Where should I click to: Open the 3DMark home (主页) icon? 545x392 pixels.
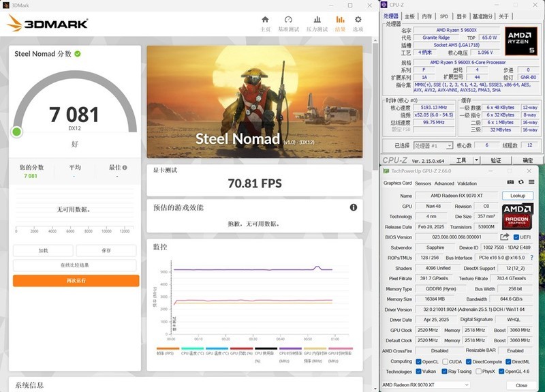265,20
